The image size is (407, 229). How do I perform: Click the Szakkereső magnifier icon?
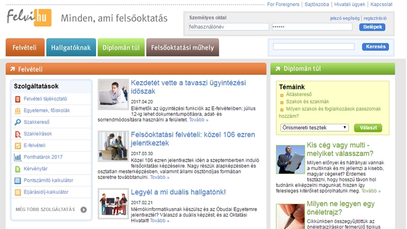point(18,123)
